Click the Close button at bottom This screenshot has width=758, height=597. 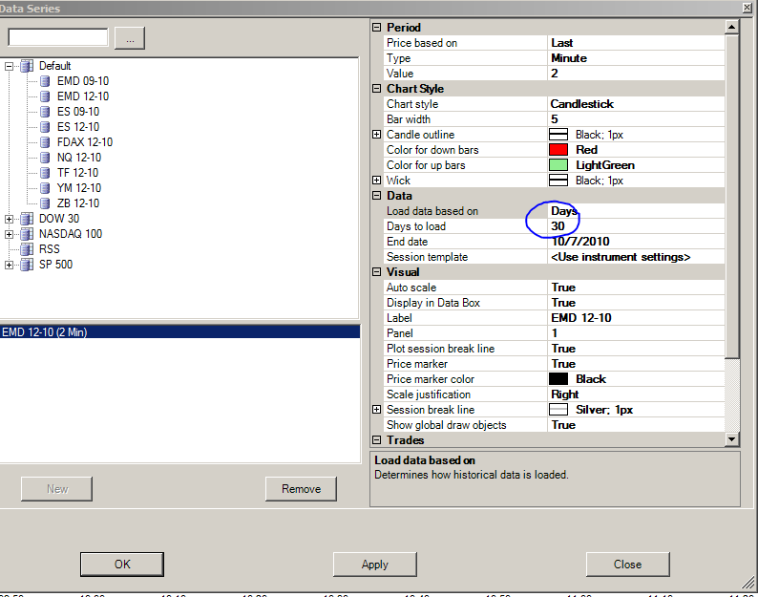(x=627, y=565)
